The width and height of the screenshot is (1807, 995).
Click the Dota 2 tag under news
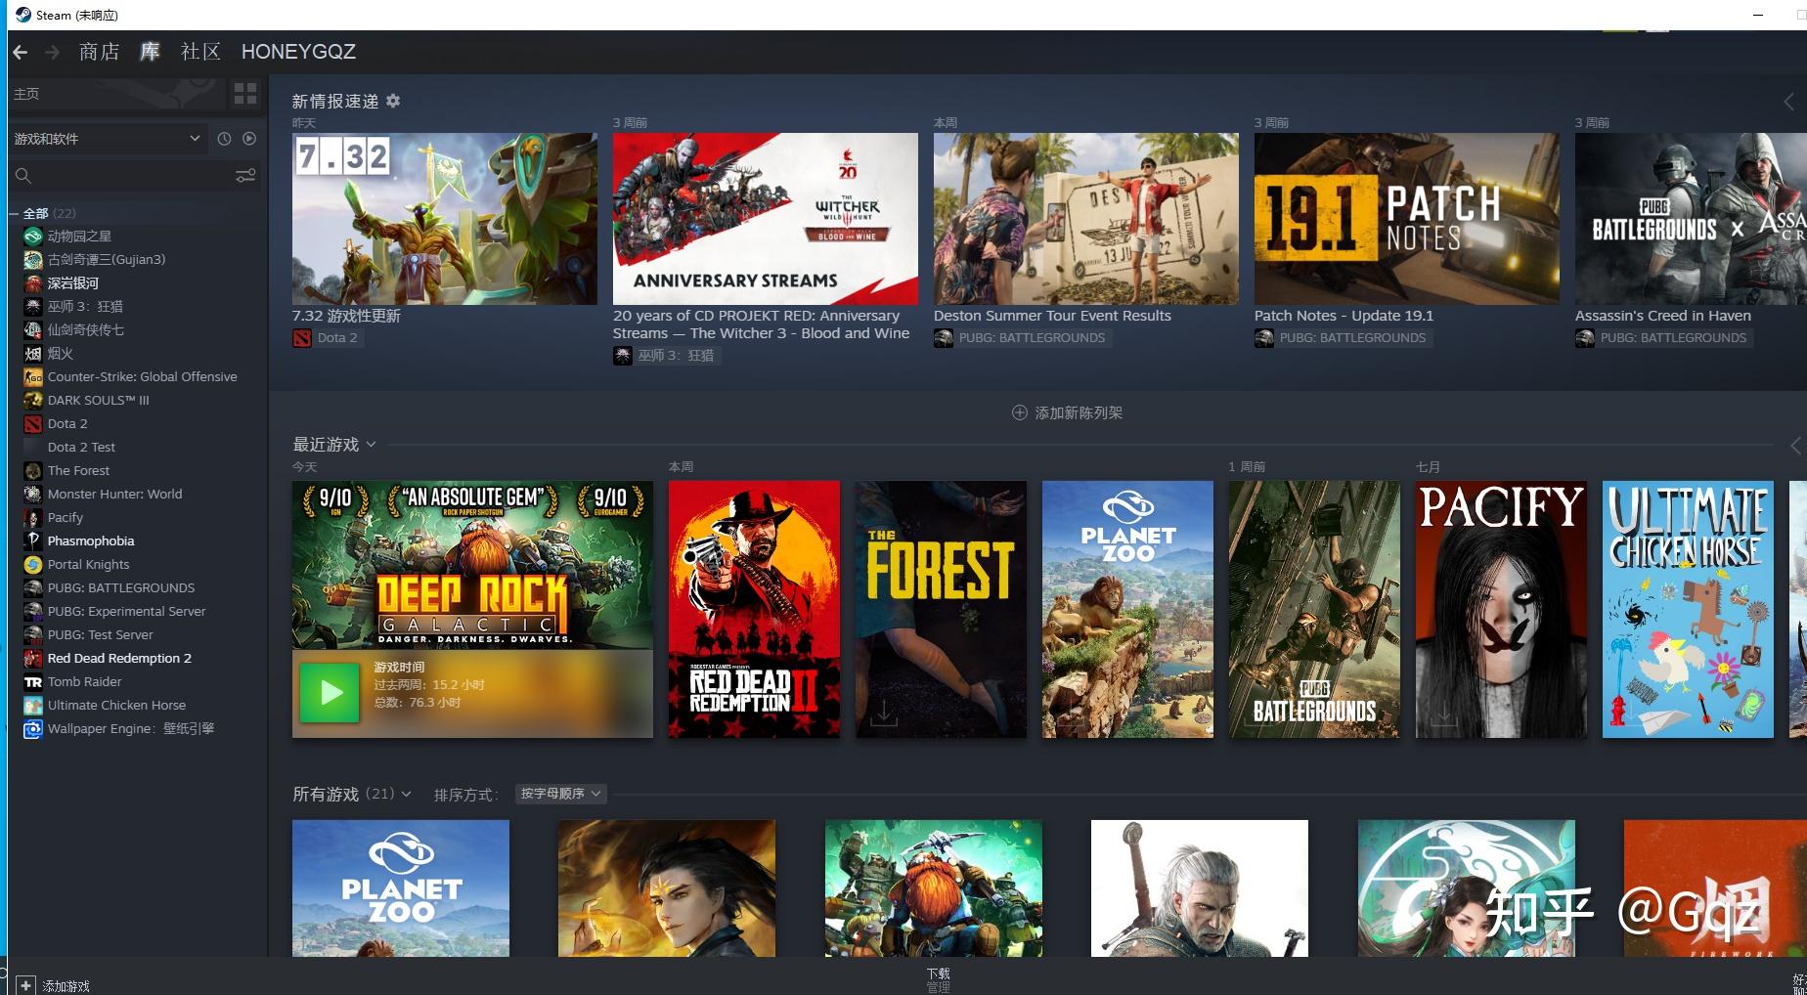329,338
